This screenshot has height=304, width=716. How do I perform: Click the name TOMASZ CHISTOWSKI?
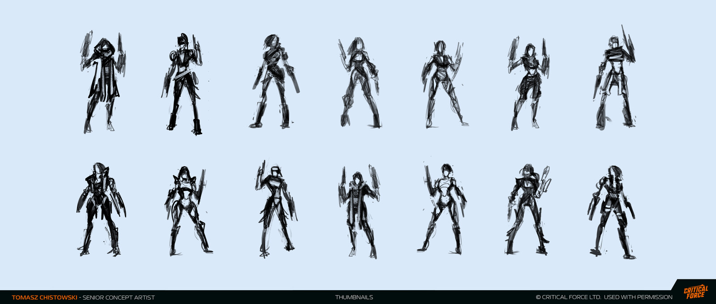44,297
